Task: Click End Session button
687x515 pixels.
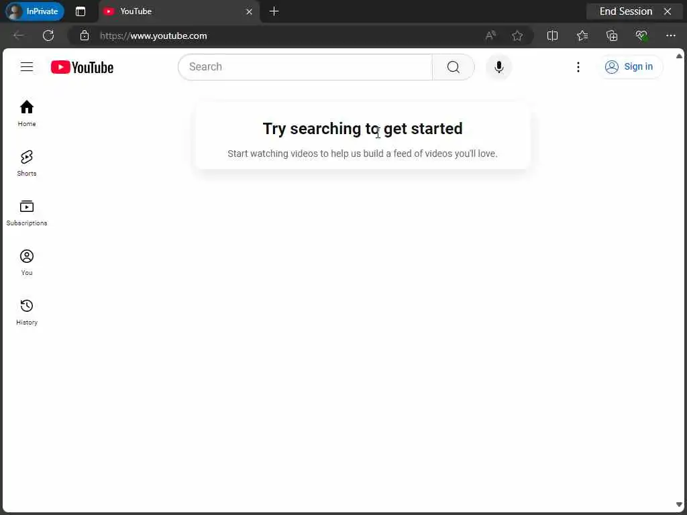Action: pyautogui.click(x=634, y=11)
